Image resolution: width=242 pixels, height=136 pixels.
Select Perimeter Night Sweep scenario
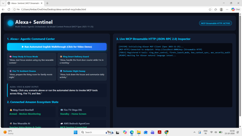pyautogui.click(x=82, y=74)
